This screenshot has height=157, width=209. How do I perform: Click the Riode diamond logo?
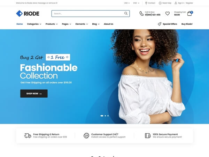pyautogui.click(x=19, y=14)
